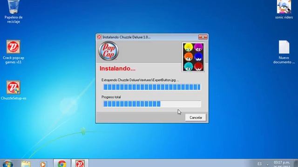Click the Show desktop button on taskbar
The image size is (298, 167).
296,163
